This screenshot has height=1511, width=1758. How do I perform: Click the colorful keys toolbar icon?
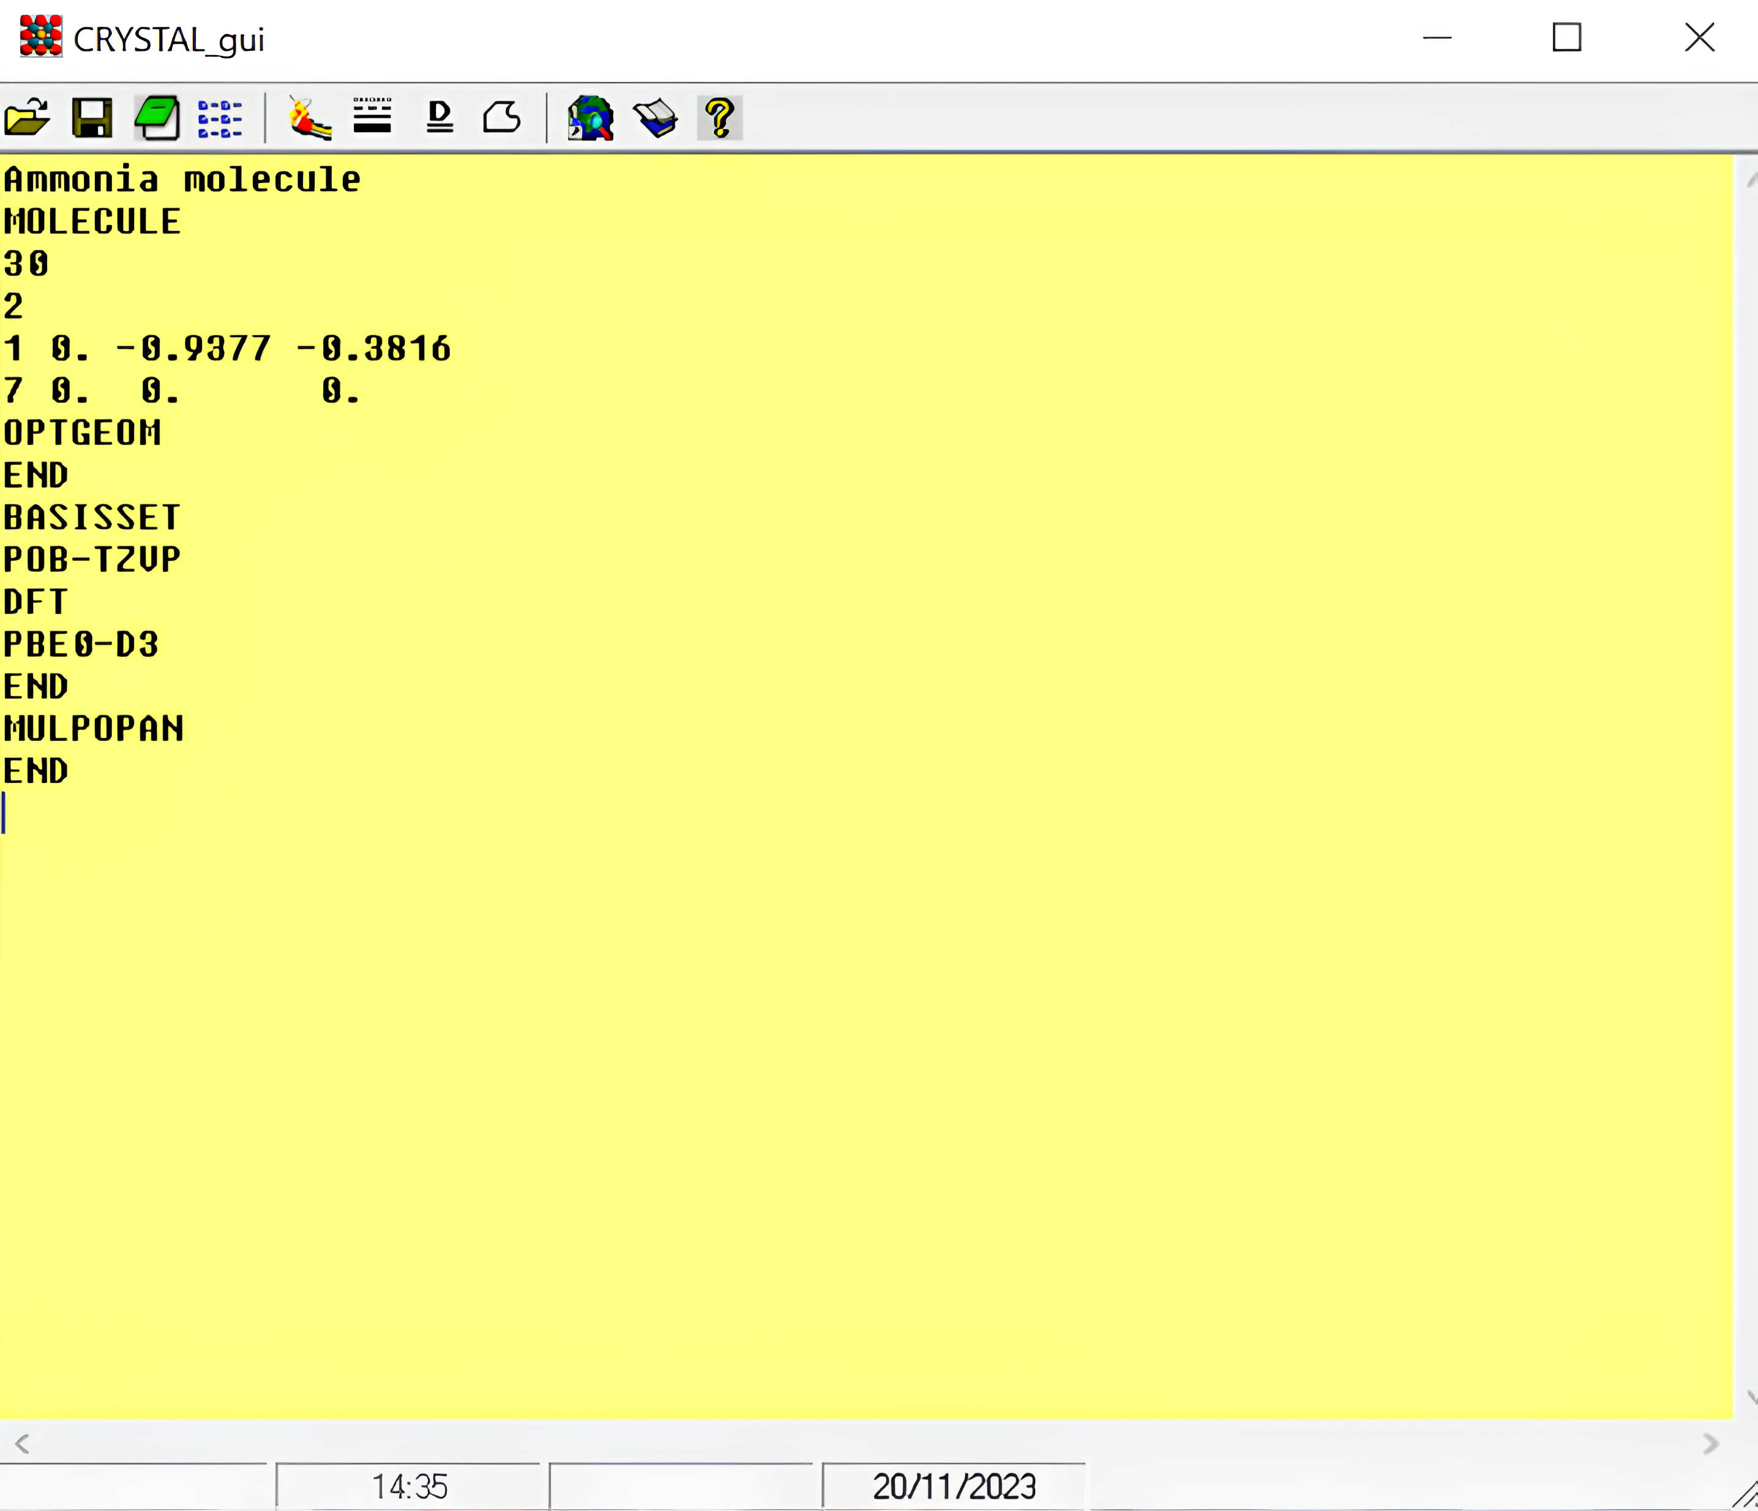[x=309, y=118]
